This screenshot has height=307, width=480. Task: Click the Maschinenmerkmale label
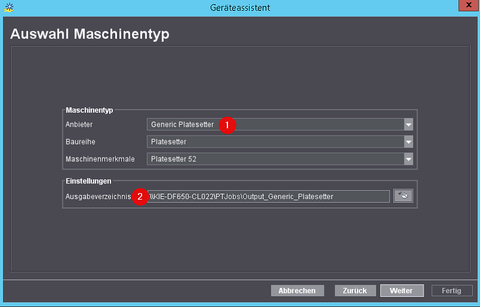[x=100, y=159]
